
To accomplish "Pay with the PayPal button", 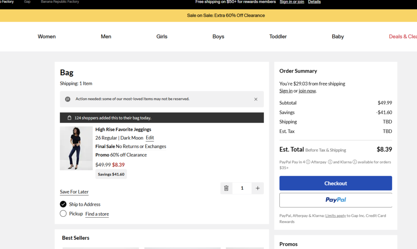I will pos(336,200).
